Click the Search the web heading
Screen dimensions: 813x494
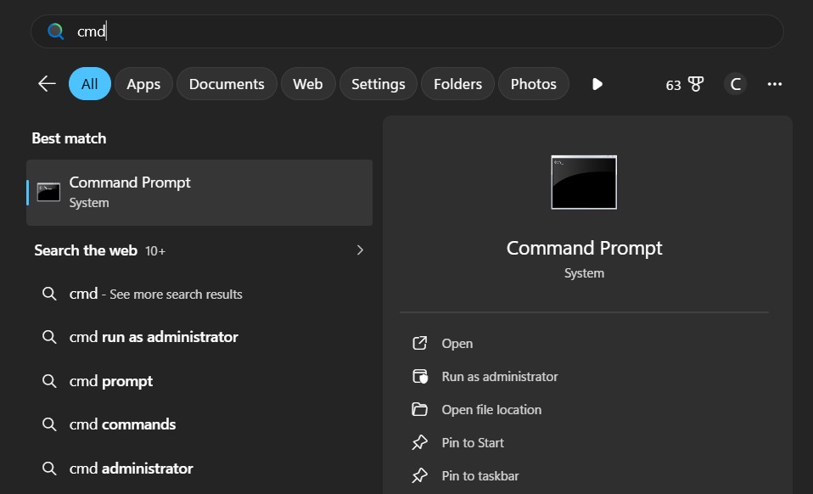click(86, 250)
